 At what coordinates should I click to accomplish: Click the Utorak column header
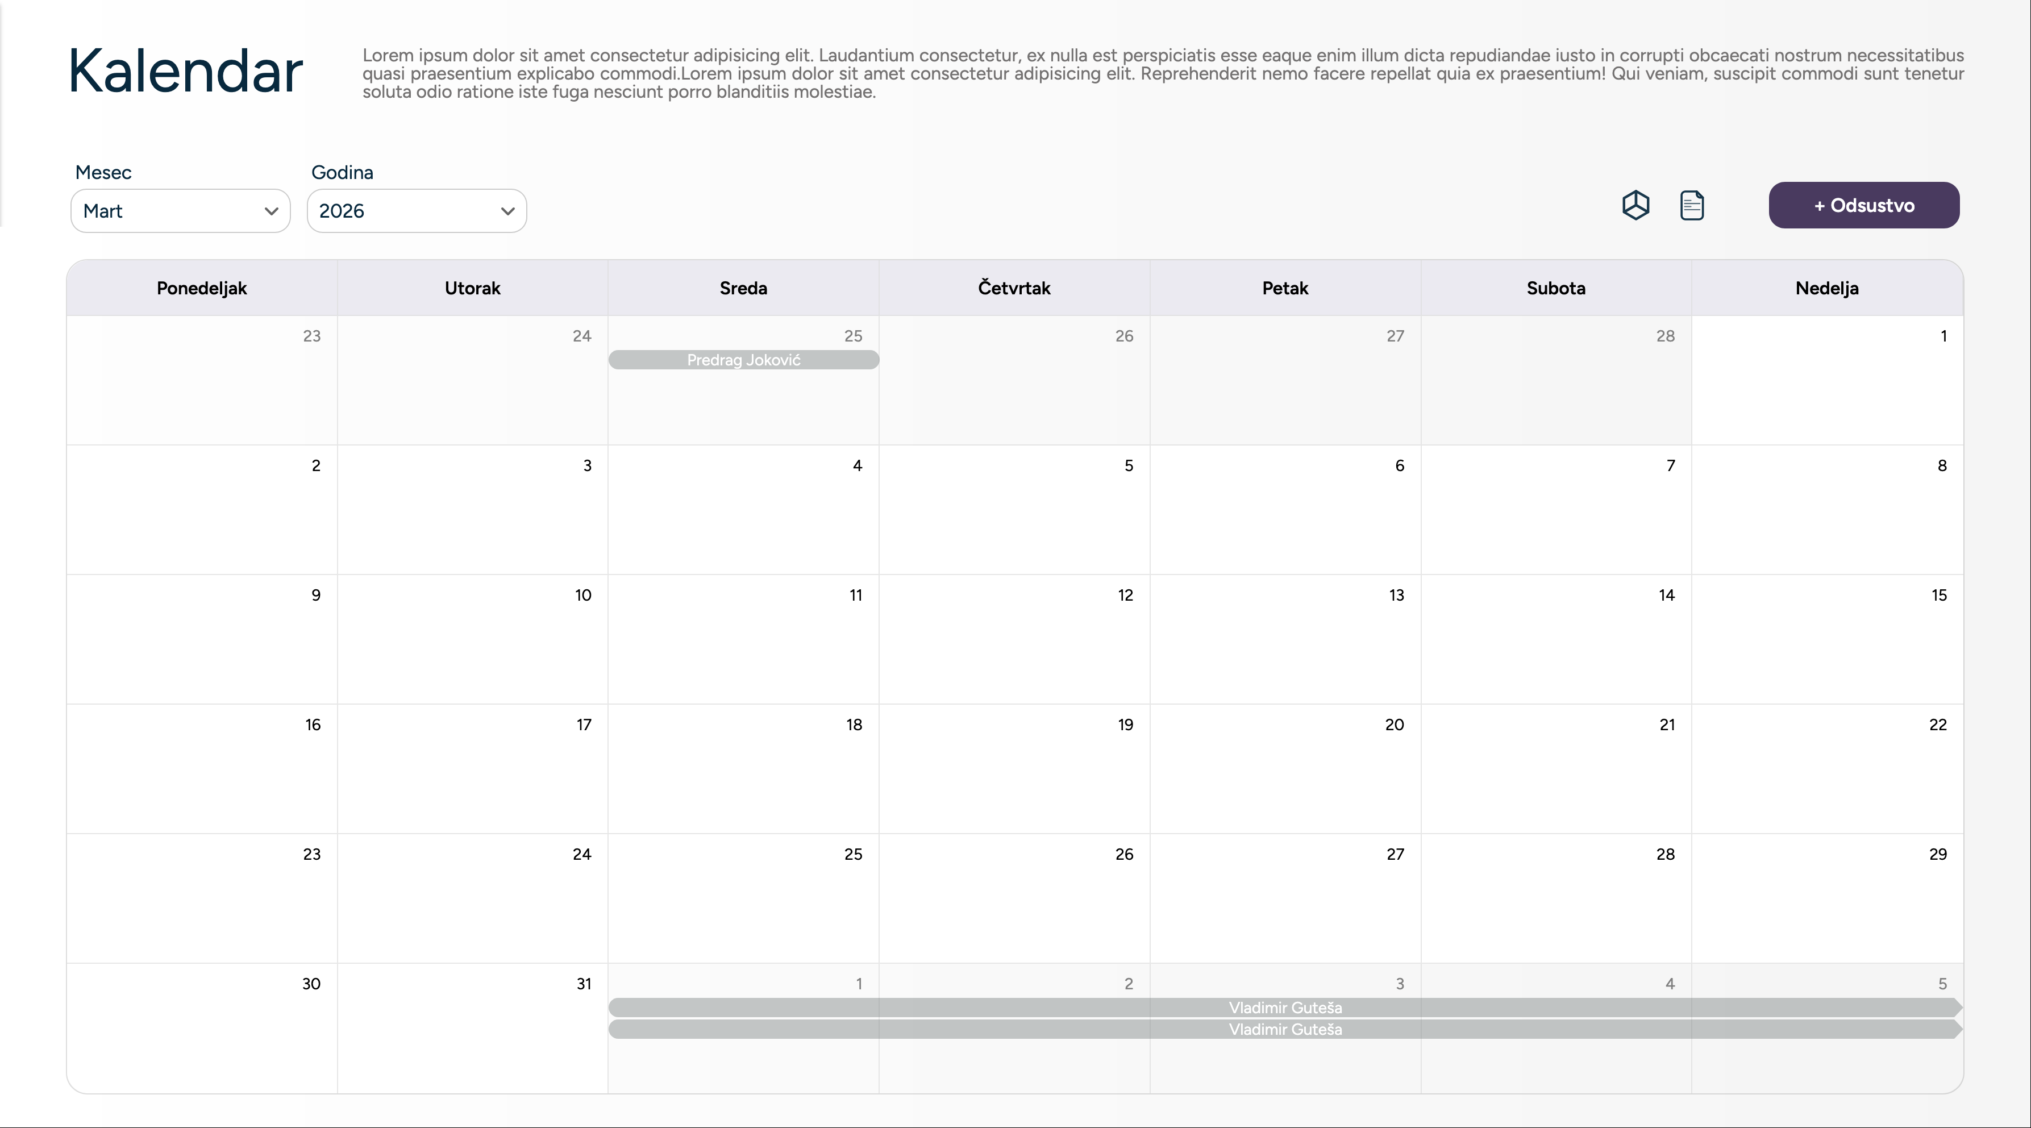click(472, 288)
